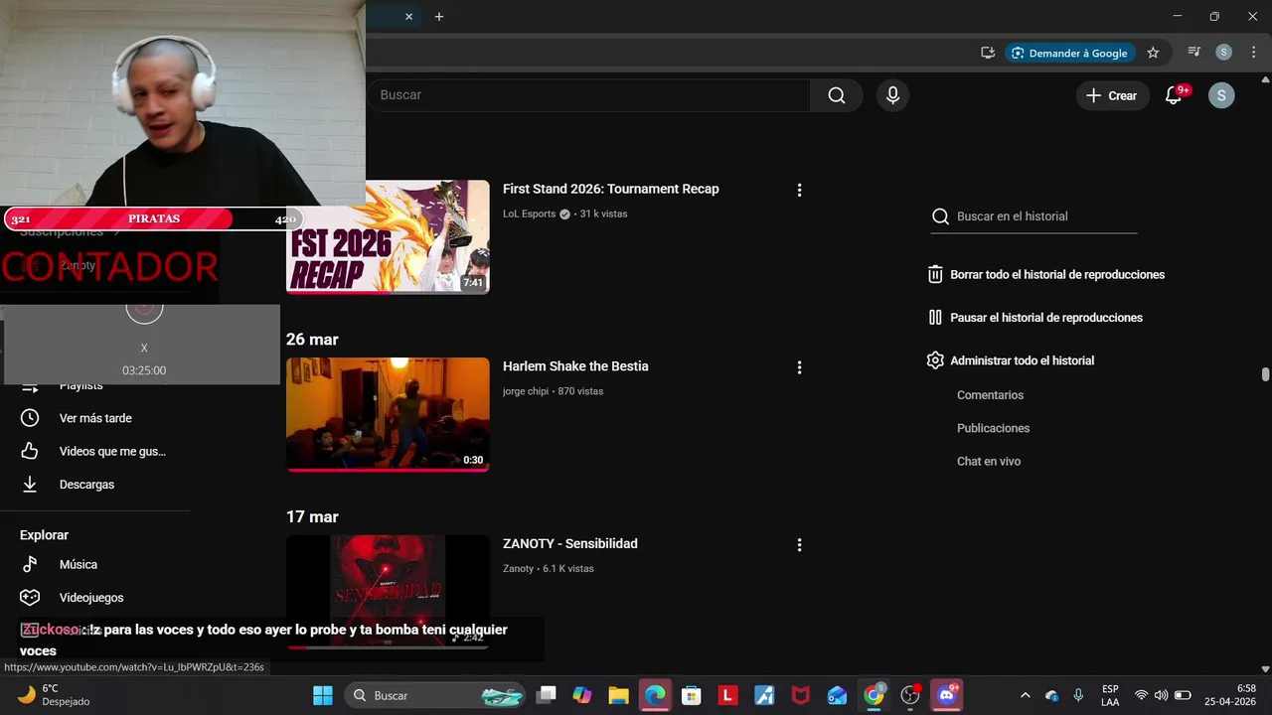Open the Harlem Shake the Bestia thumbnail
This screenshot has width=1272, height=715.
(388, 414)
